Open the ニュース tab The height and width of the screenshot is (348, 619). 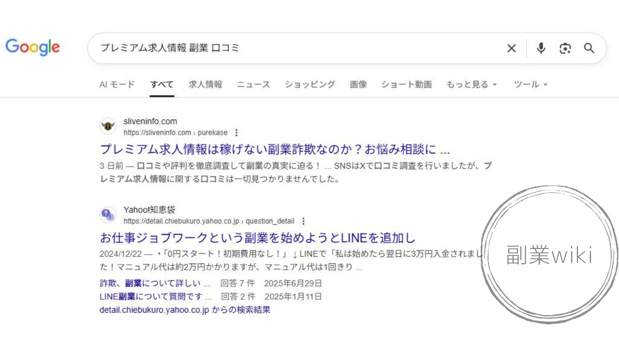tap(253, 85)
